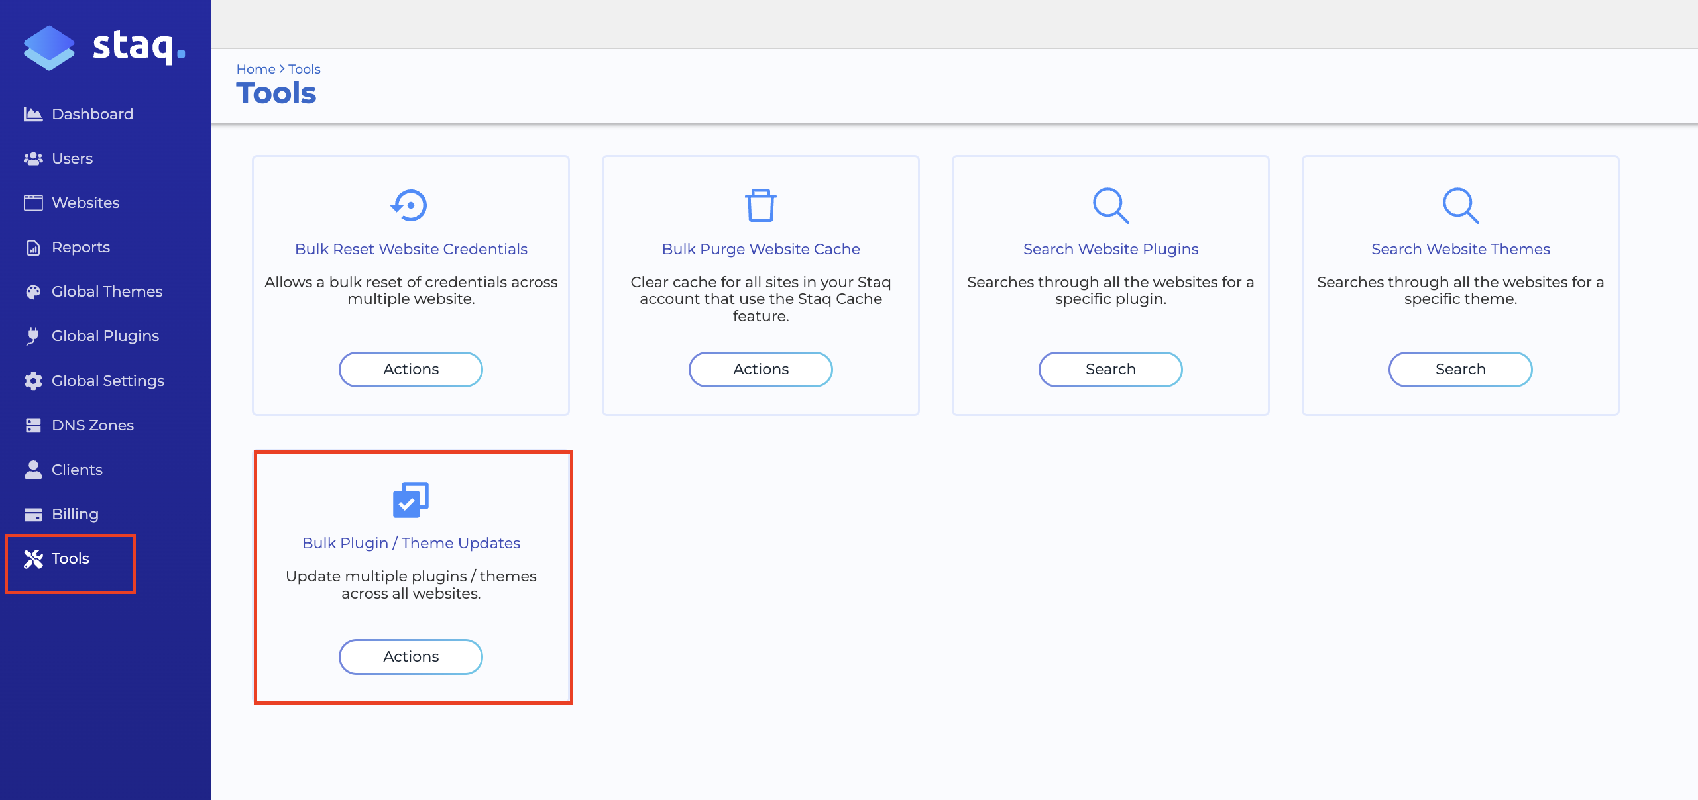1698x800 pixels.
Task: Select Reports in the sidebar
Action: point(81,247)
